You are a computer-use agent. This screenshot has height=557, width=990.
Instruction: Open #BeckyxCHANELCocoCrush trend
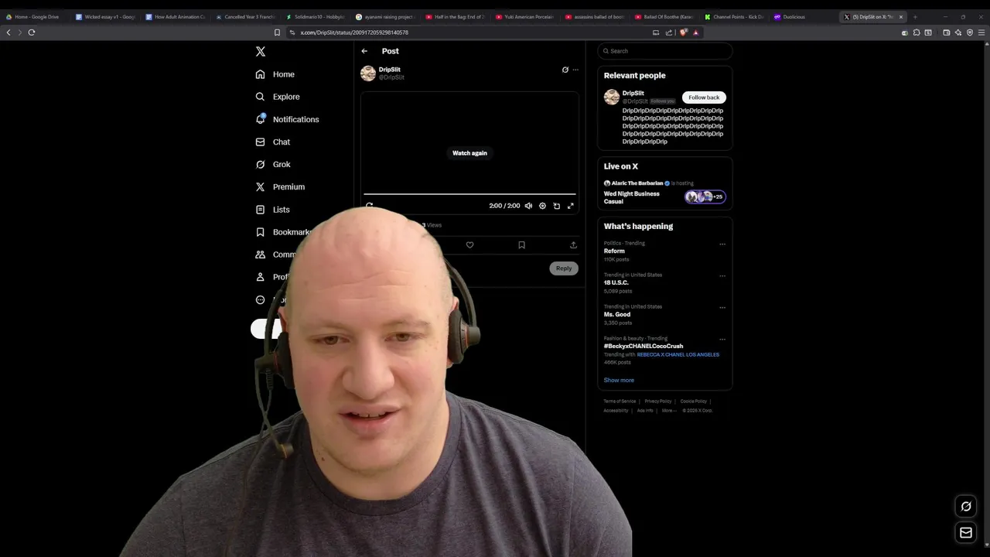pyautogui.click(x=643, y=347)
